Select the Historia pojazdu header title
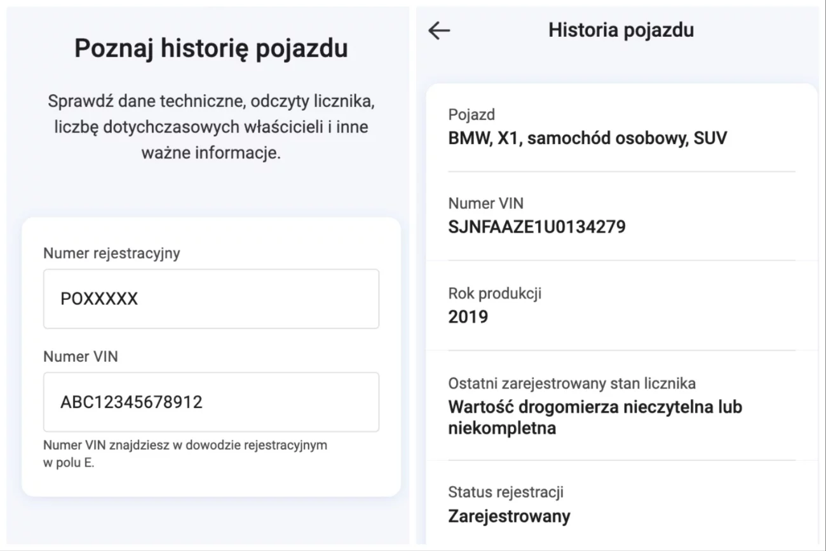Screen dimensions: 826x551 [x=621, y=30]
